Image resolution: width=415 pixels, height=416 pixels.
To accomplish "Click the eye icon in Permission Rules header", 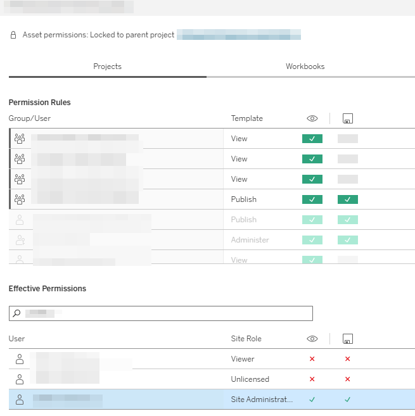I will tap(312, 118).
